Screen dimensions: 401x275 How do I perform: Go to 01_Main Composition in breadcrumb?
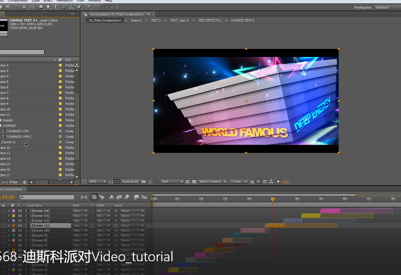click(105, 21)
